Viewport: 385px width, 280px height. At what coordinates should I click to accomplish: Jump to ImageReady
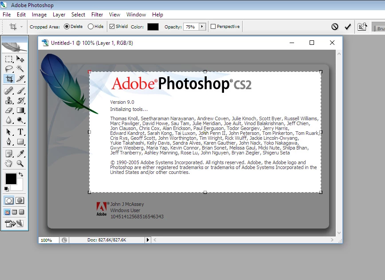pos(14,224)
